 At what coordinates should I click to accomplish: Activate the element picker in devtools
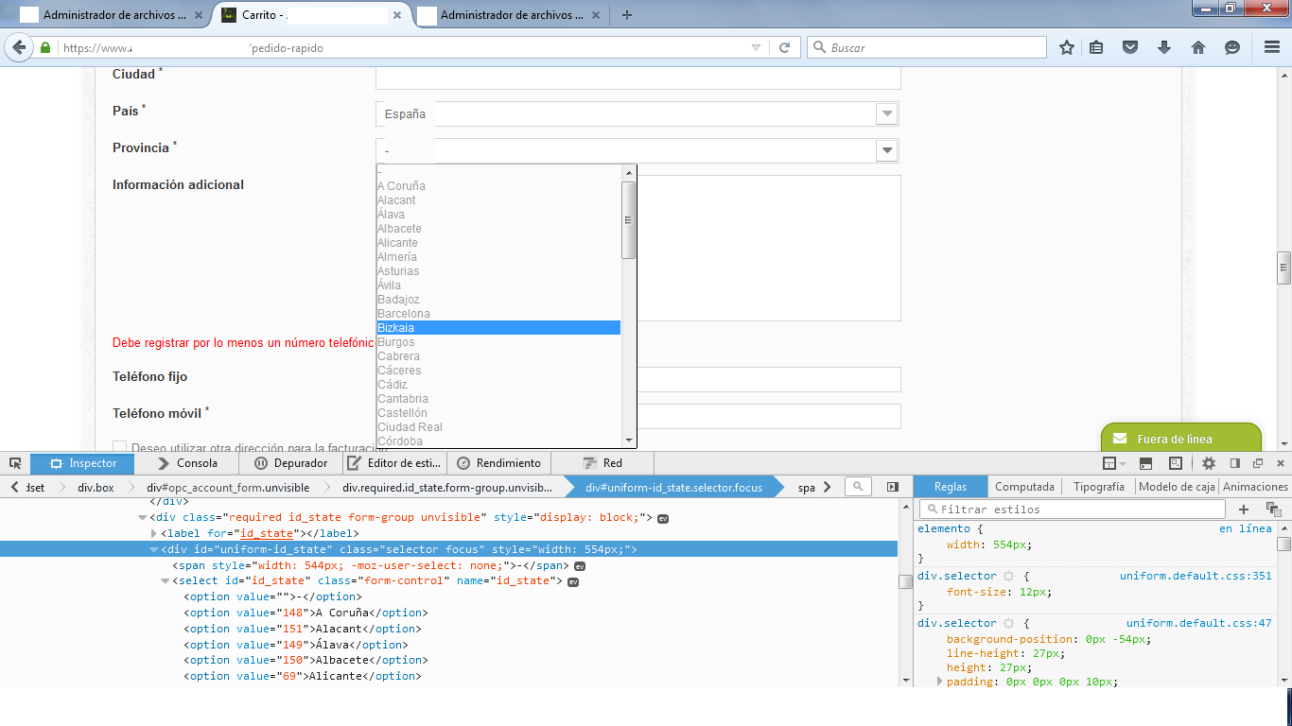[x=15, y=463]
